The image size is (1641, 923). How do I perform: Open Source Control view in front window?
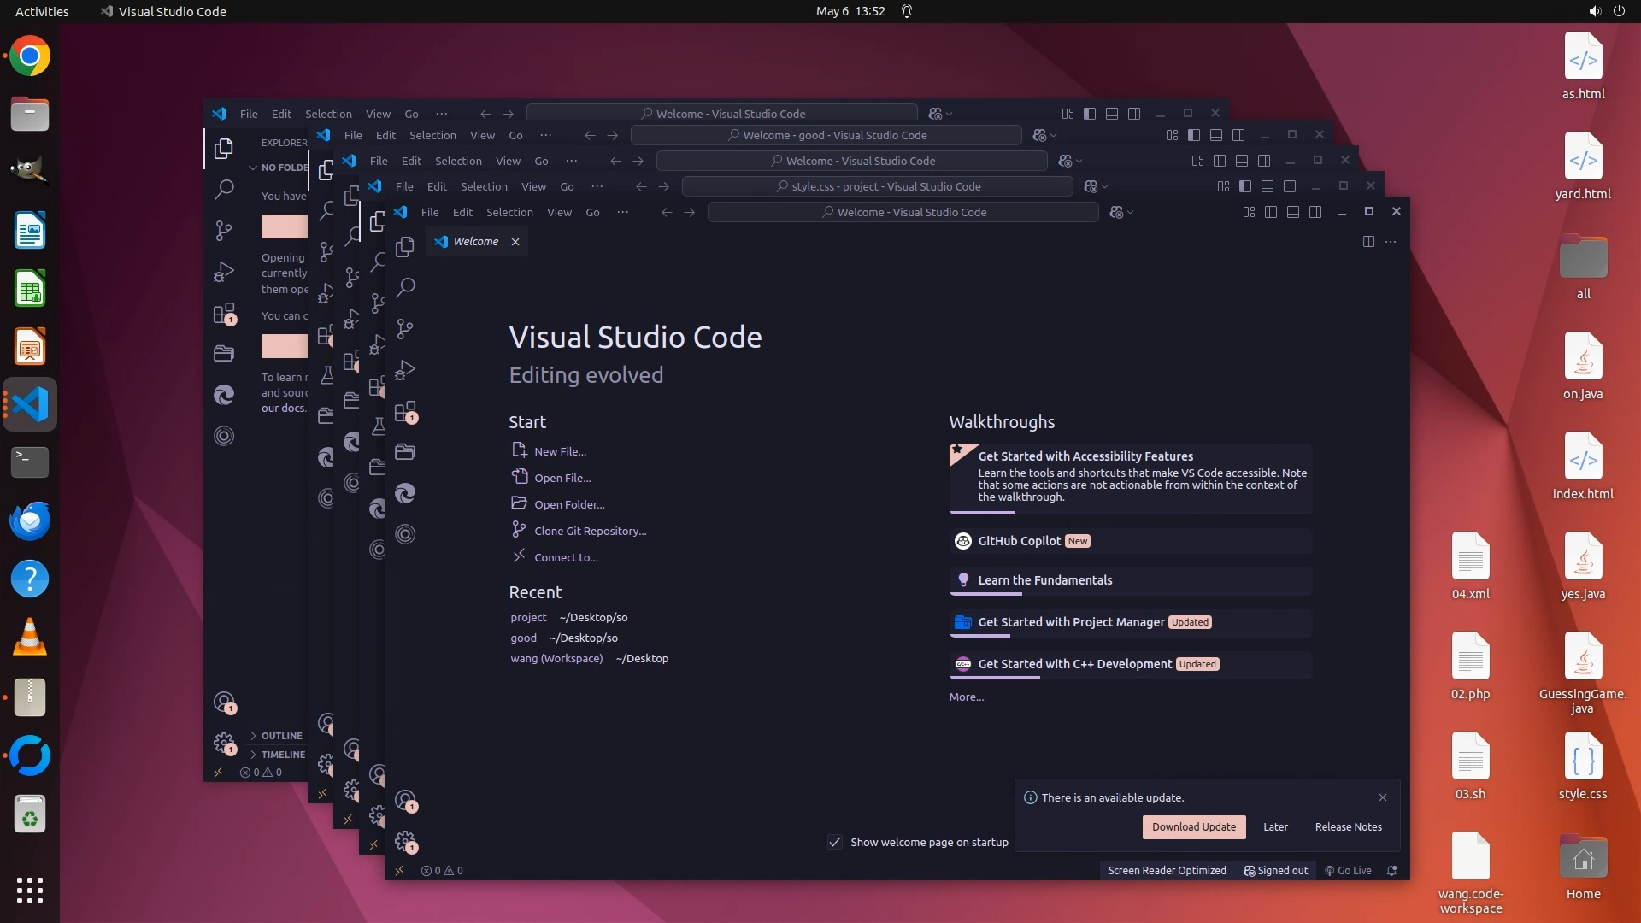point(405,328)
